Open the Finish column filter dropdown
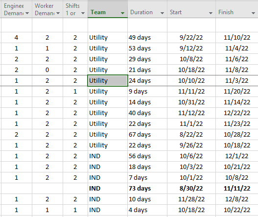This screenshot has height=217, width=258. click(254, 13)
